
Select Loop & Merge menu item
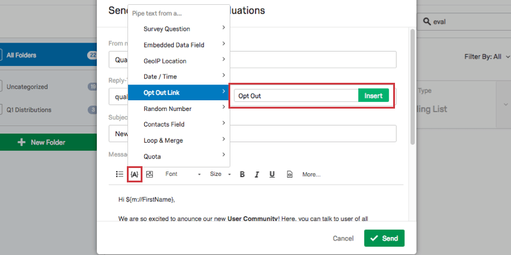click(179, 140)
